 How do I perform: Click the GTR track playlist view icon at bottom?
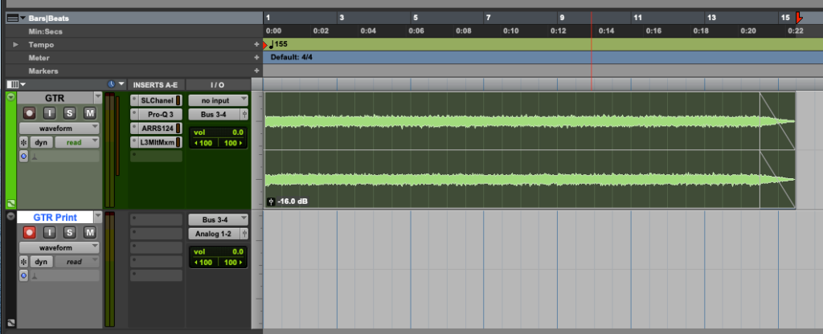[11, 203]
